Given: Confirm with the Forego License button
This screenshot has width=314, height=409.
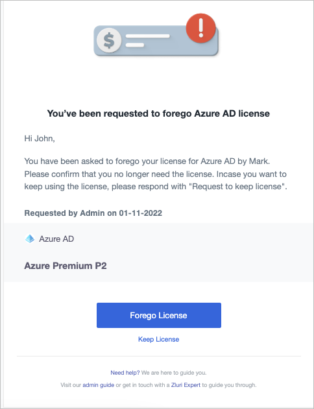Looking at the screenshot, I should [159, 315].
